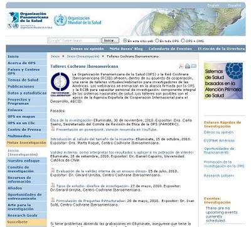Open EVIPNet Américas link
The height and width of the screenshot is (227, 251).
[x=219, y=140]
